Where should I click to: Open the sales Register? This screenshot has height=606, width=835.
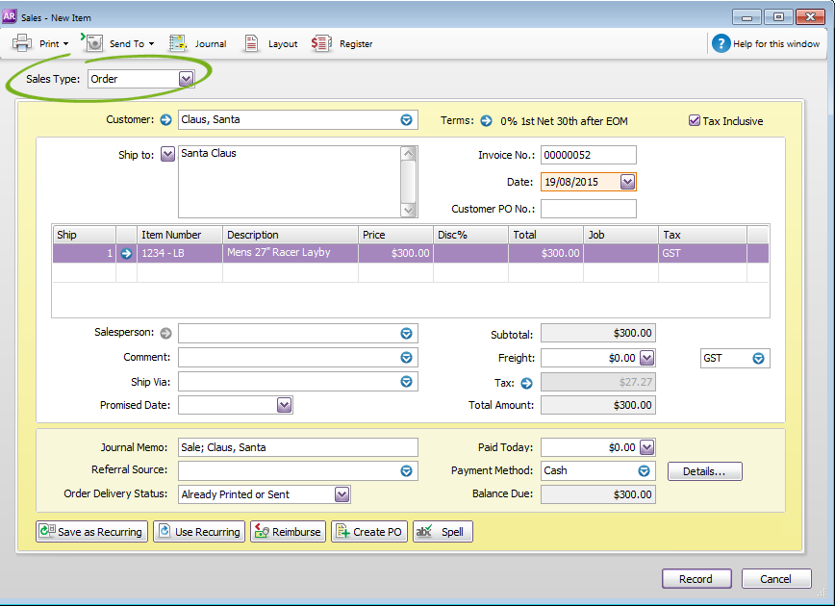(x=321, y=43)
